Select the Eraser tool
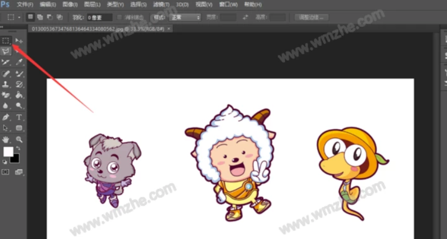The height and width of the screenshot is (239, 447). (6, 95)
